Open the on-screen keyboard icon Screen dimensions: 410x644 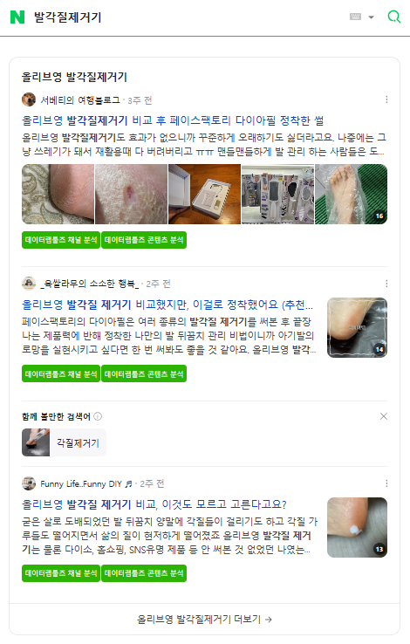pyautogui.click(x=355, y=17)
